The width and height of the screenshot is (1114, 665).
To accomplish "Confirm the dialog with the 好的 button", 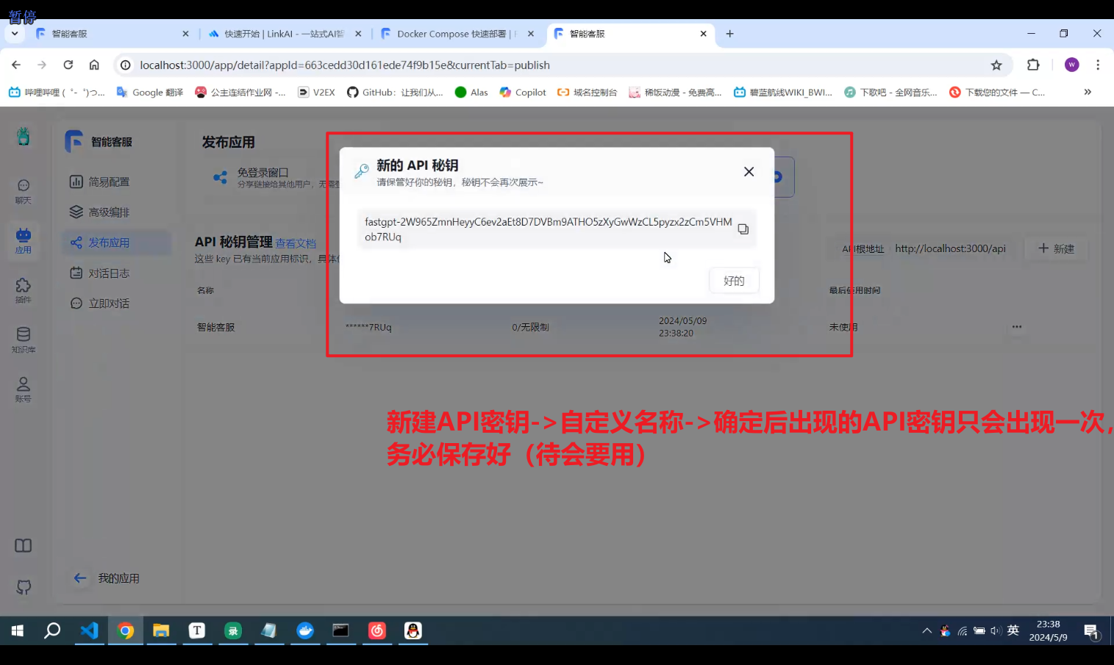I will 733,281.
